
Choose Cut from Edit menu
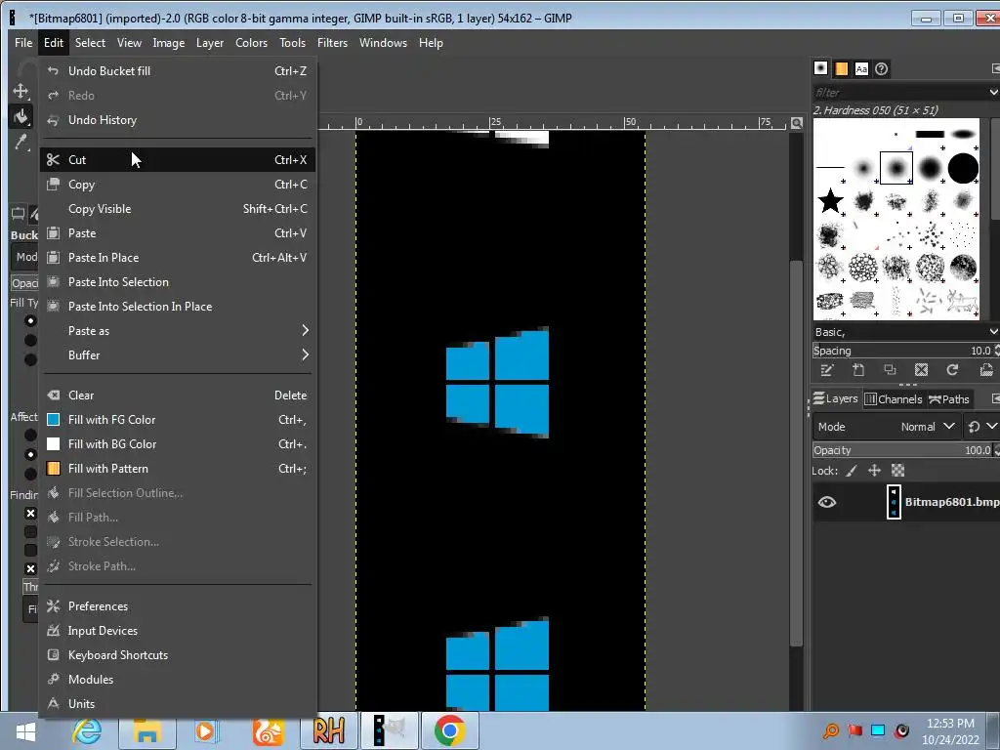[178, 159]
